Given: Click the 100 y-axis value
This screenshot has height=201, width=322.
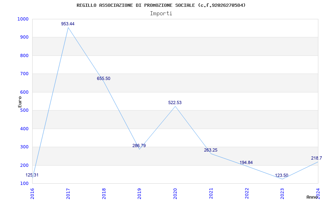Looking at the screenshot, I should pyautogui.click(x=24, y=184).
